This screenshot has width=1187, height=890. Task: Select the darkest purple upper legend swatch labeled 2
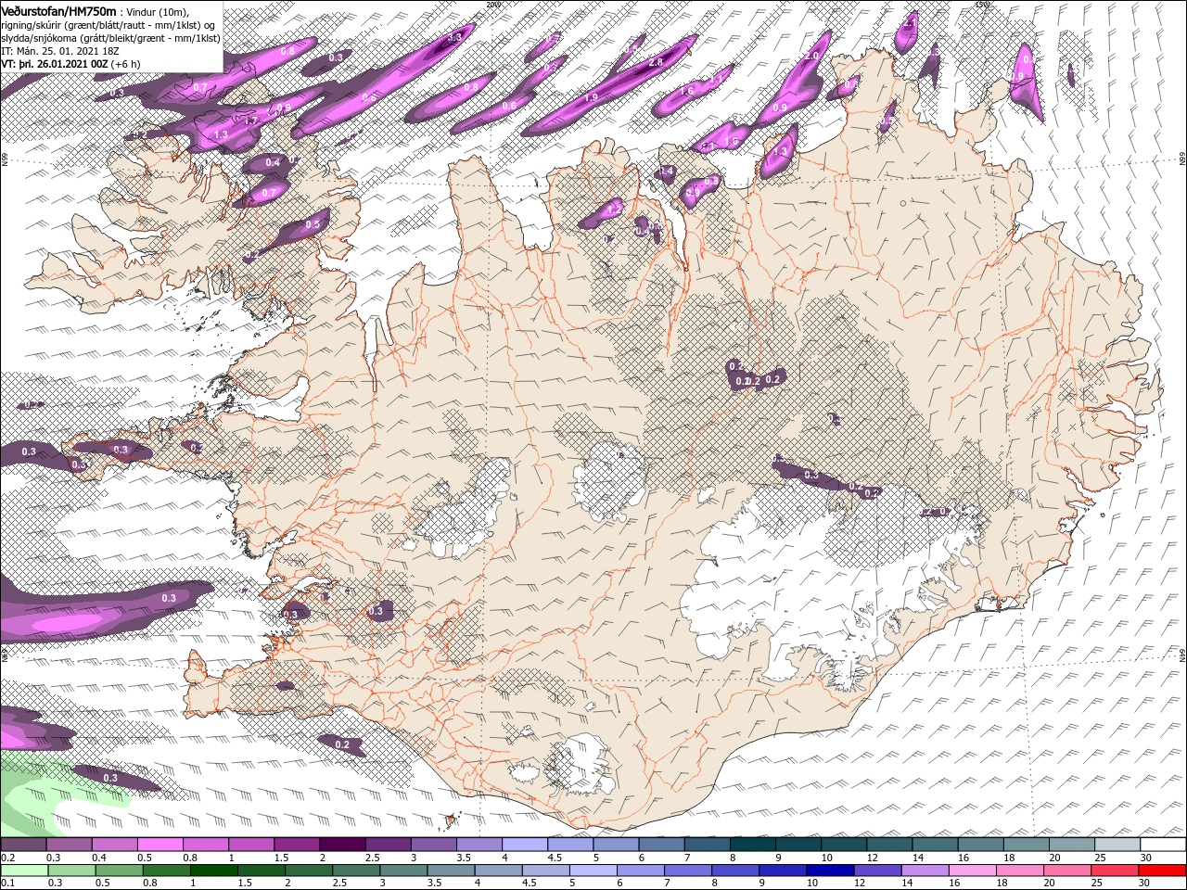coord(341,845)
